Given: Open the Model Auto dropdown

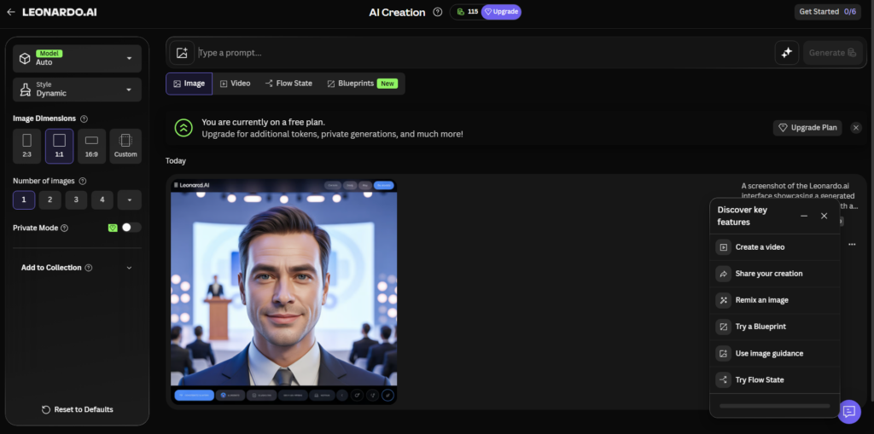Looking at the screenshot, I should click(77, 58).
